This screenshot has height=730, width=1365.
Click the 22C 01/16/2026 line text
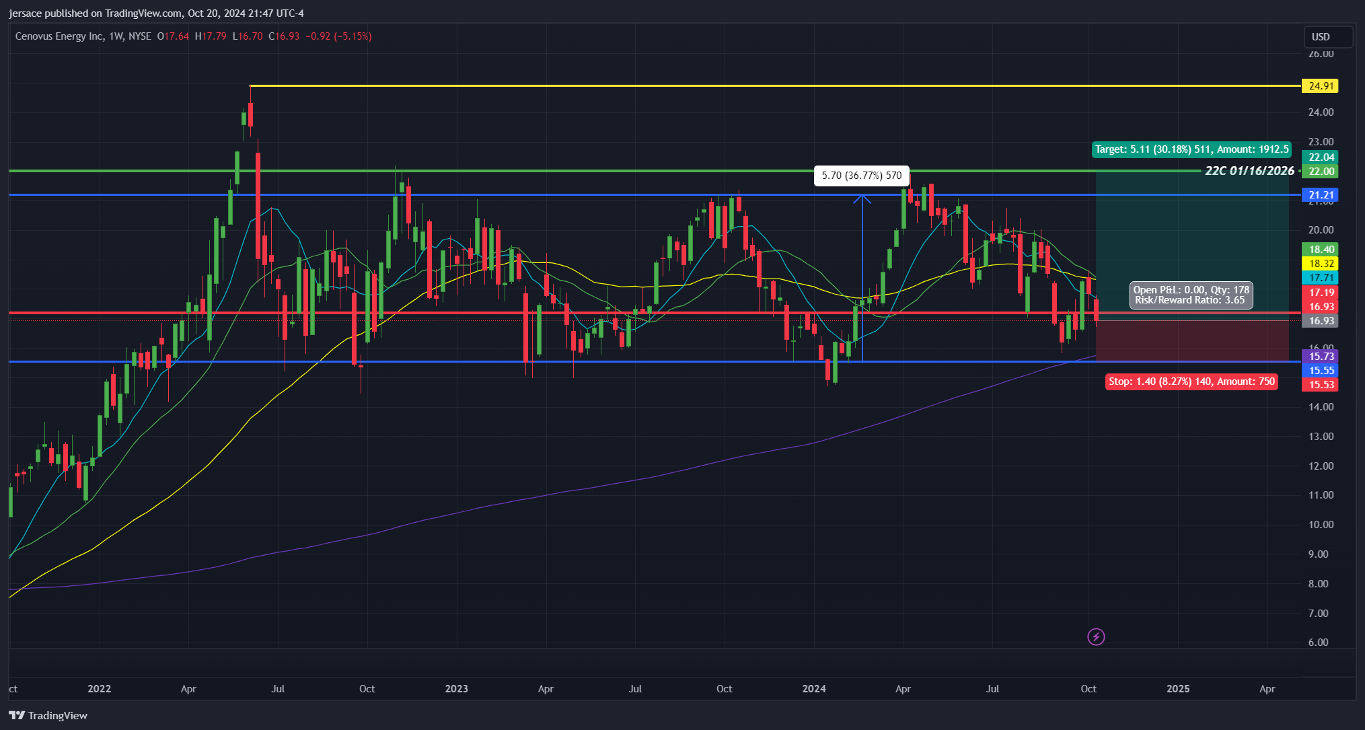coord(1249,171)
